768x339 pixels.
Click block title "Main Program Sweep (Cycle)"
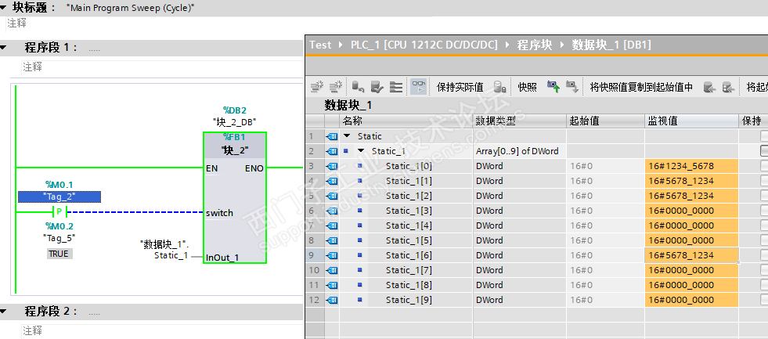pos(130,9)
